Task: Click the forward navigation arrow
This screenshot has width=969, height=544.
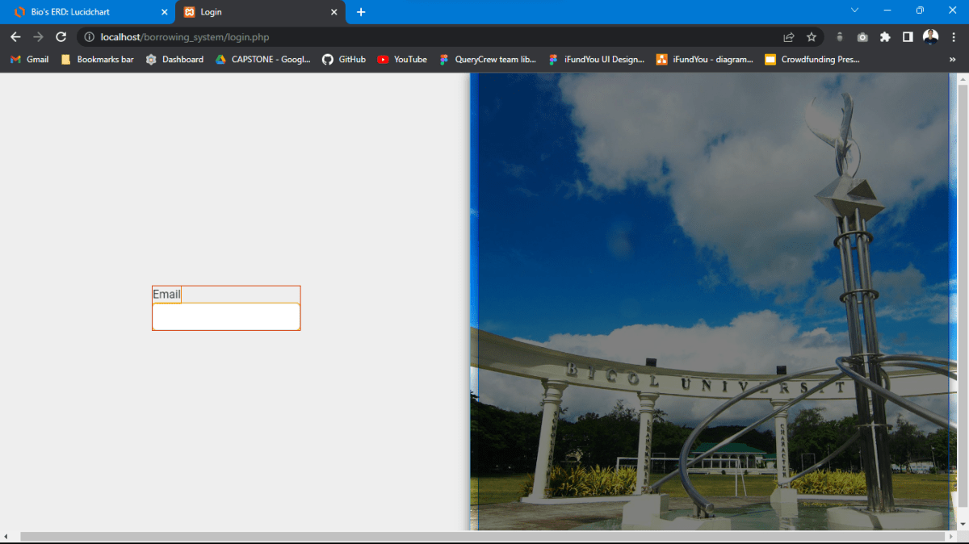Action: 38,37
